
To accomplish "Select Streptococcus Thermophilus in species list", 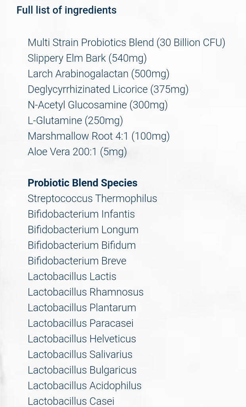I will pyautogui.click(x=92, y=199).
